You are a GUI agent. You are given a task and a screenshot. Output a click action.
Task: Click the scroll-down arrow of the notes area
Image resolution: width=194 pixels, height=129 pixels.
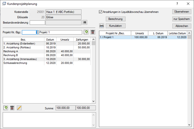click(x=93, y=125)
